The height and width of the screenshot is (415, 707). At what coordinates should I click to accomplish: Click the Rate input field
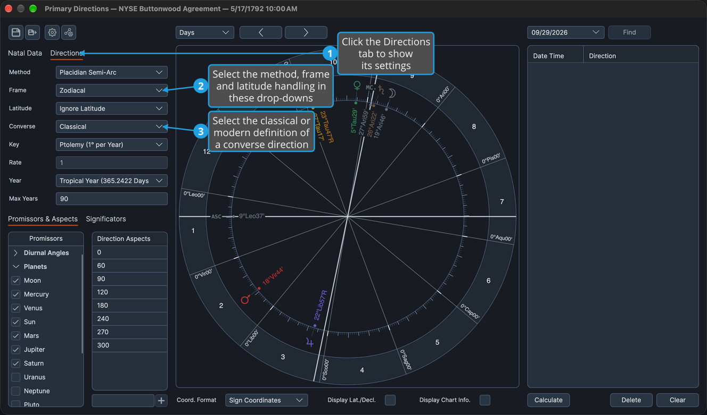(x=112, y=163)
